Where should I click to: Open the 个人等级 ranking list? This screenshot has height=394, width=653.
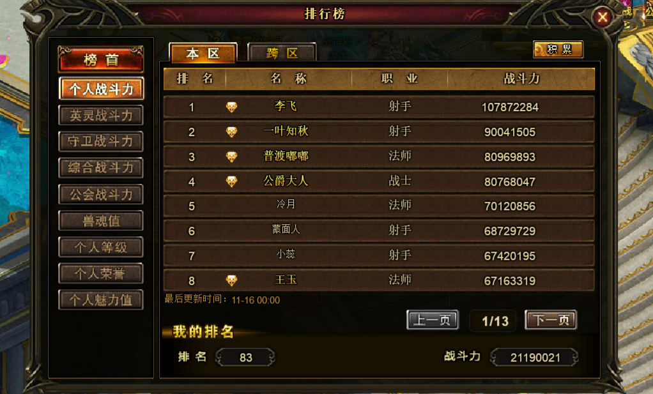[101, 247]
